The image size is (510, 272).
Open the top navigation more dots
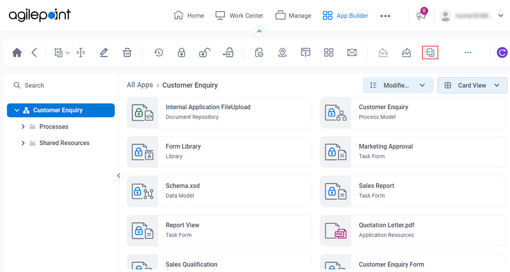point(385,16)
